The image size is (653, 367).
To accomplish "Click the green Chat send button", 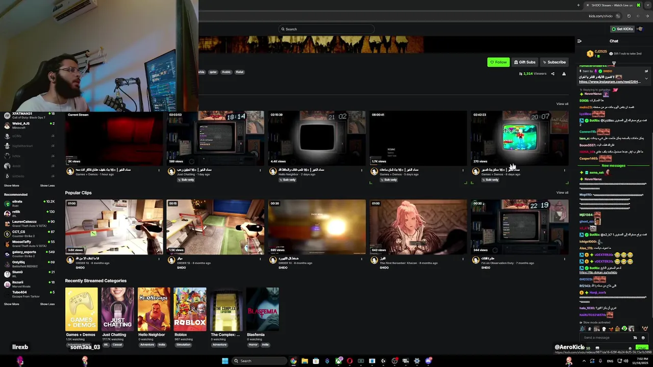I will pos(642,348).
